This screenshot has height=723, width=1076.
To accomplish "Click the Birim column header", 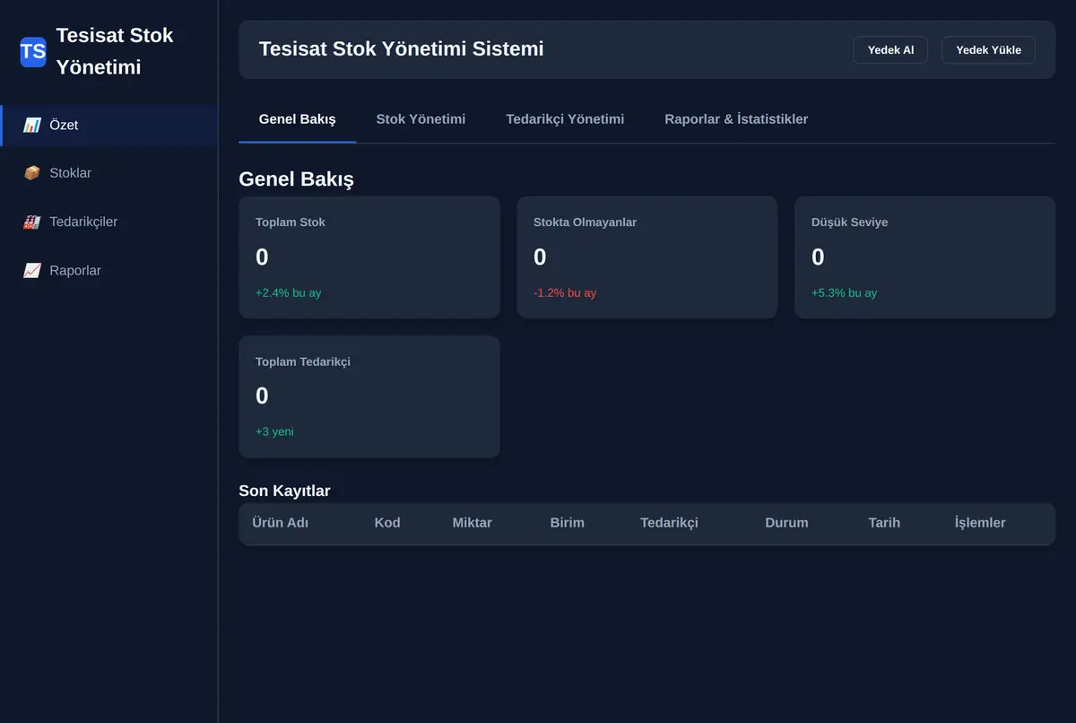I will pyautogui.click(x=568, y=523).
